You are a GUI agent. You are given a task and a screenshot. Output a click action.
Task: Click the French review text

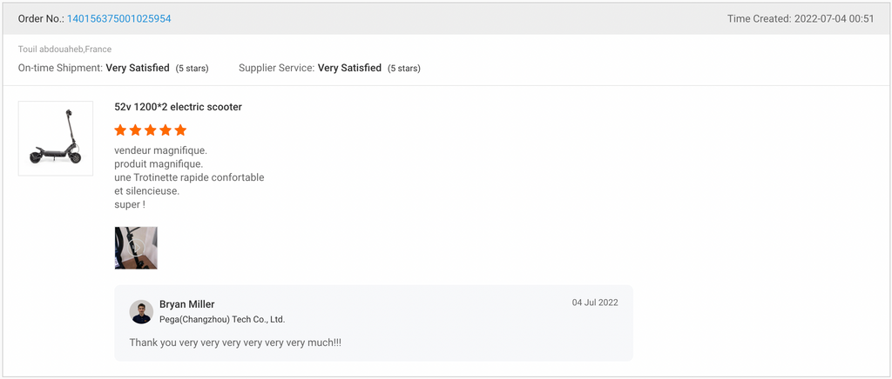(x=189, y=177)
